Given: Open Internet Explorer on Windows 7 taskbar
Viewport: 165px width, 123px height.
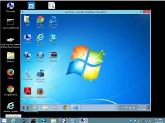Looking at the screenshot, I should 35,108.
